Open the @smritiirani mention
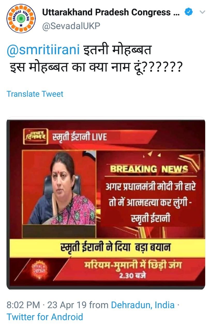Image resolution: width=211 pixels, height=326 pixels. coord(43,50)
